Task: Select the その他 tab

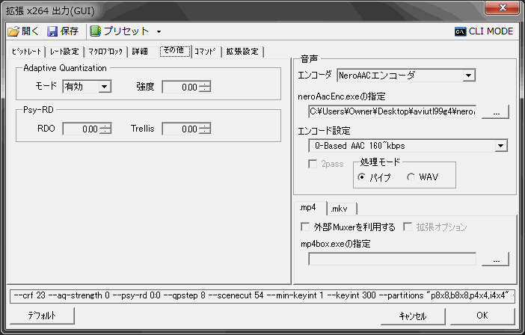Action: tap(174, 51)
